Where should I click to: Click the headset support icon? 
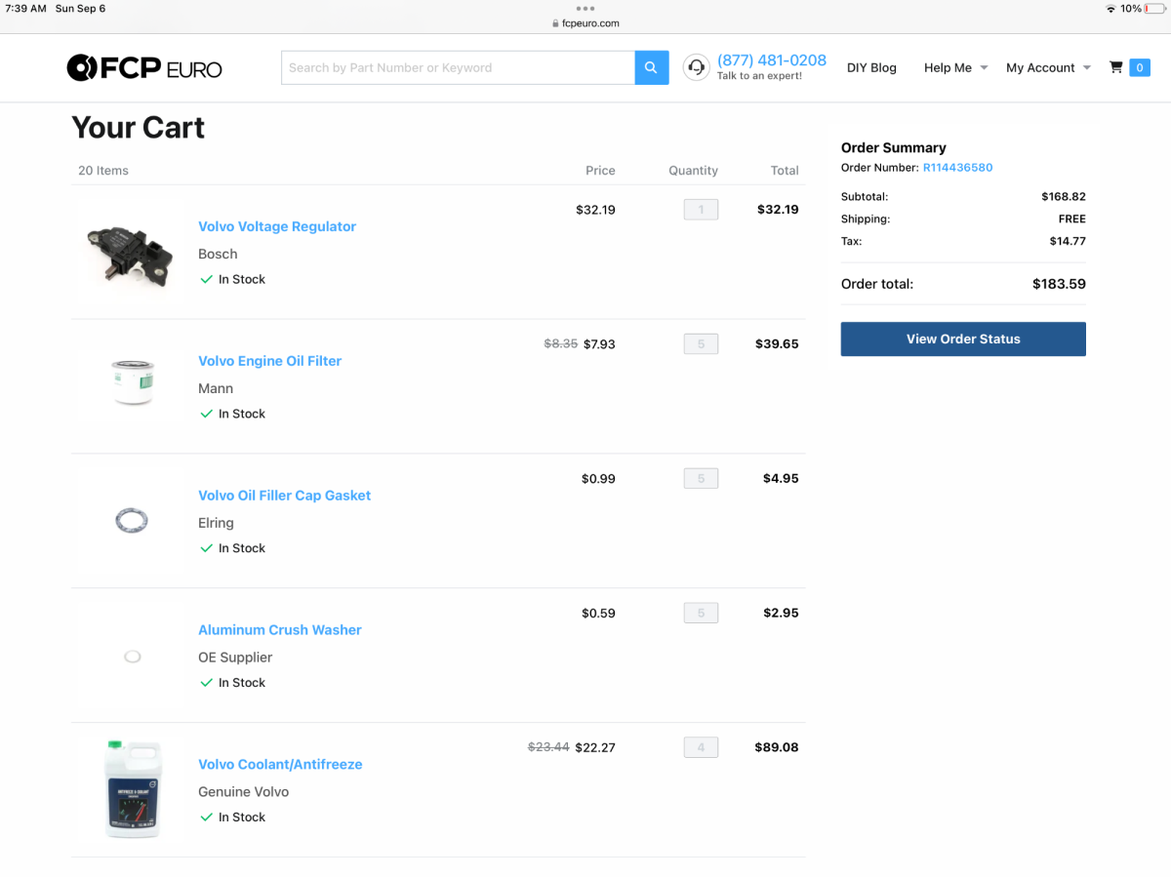pos(696,67)
